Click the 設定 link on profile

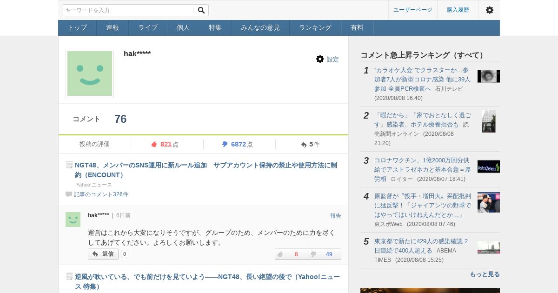[333, 60]
